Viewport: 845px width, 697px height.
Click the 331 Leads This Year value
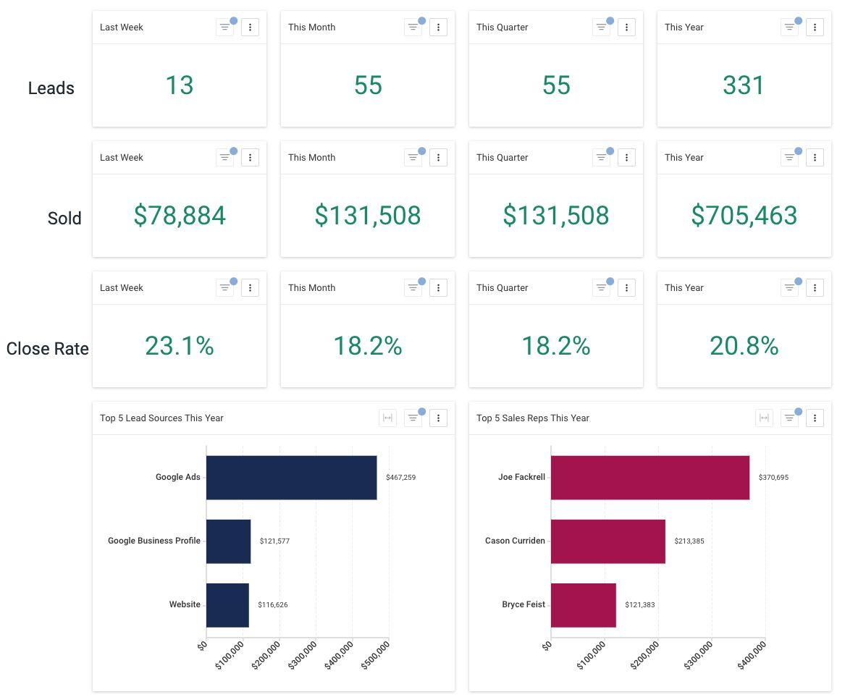point(744,85)
